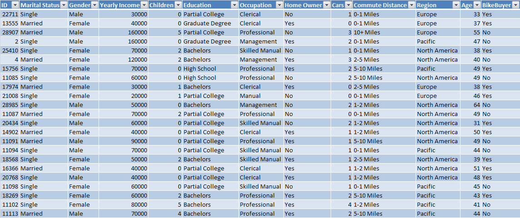
Task: Select ID cell 20768
Action: (10, 177)
